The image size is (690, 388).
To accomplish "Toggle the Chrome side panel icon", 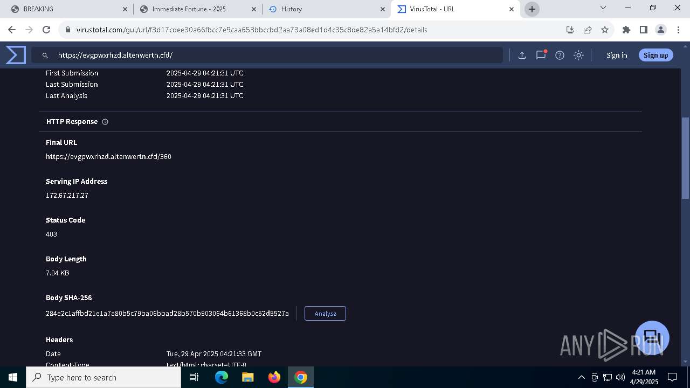I will [x=643, y=30].
